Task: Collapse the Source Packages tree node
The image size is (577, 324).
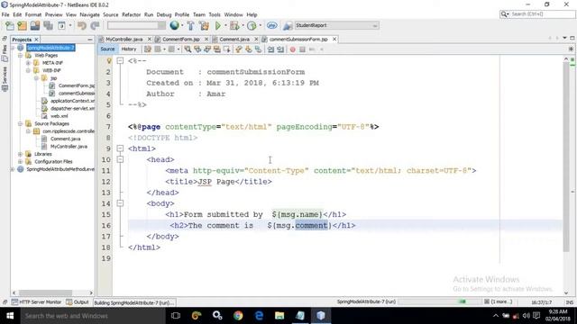Action: pyautogui.click(x=20, y=124)
